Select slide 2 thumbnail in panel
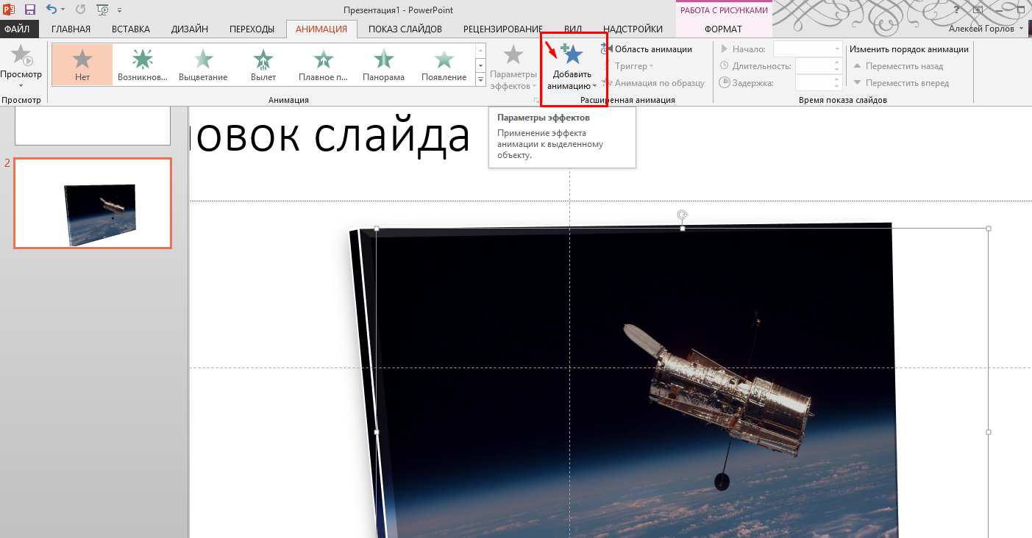1032x538 pixels. tap(93, 203)
